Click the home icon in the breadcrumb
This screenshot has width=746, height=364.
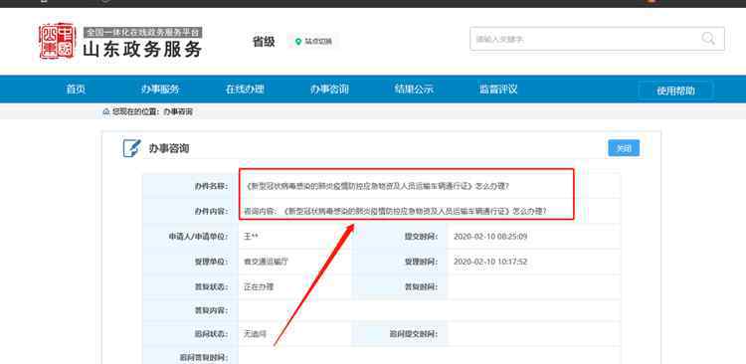106,112
